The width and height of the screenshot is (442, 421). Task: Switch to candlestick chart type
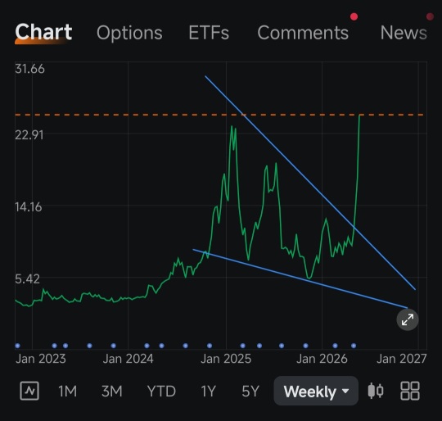[376, 391]
